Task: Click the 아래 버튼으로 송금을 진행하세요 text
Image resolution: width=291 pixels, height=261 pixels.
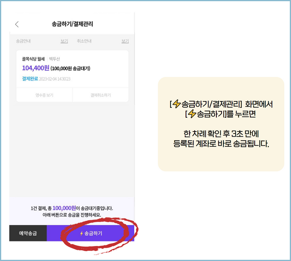Action: tap(72, 215)
